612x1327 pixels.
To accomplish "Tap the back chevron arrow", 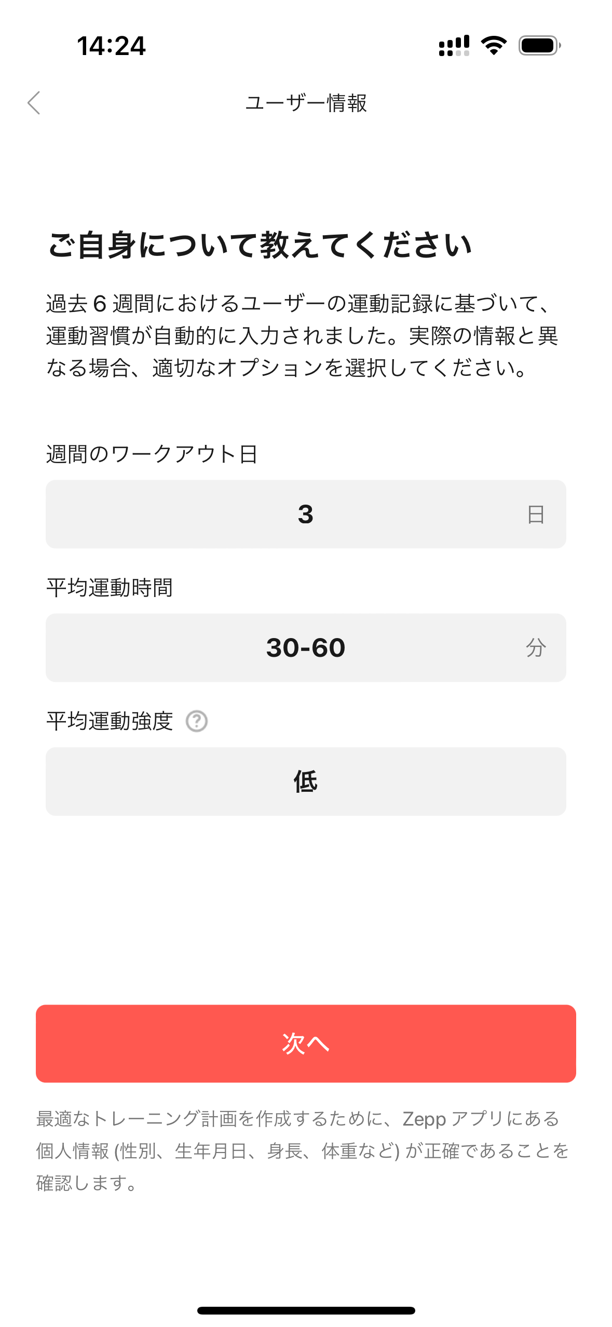I will 34,103.
